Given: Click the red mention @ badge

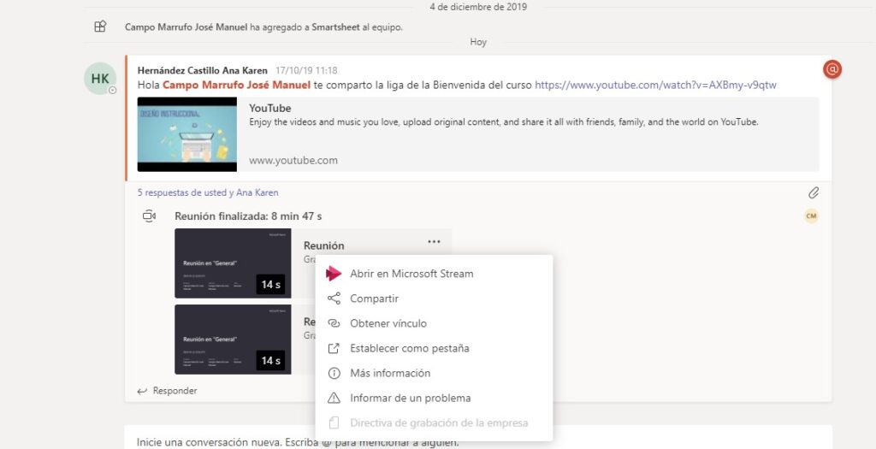Looking at the screenshot, I should (x=832, y=69).
